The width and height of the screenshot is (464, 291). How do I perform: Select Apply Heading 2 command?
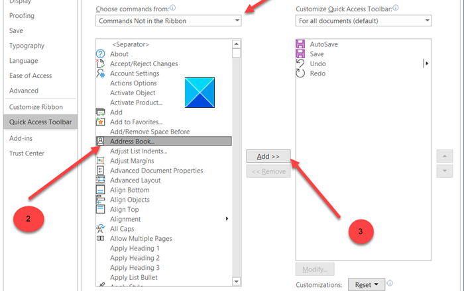(135, 258)
